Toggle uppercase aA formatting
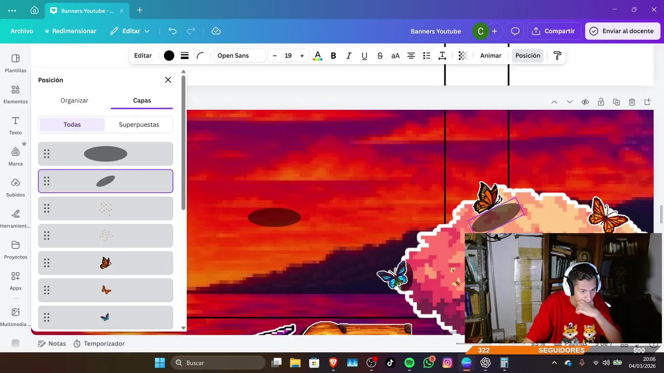Viewport: 664px width, 373px height. (x=395, y=55)
